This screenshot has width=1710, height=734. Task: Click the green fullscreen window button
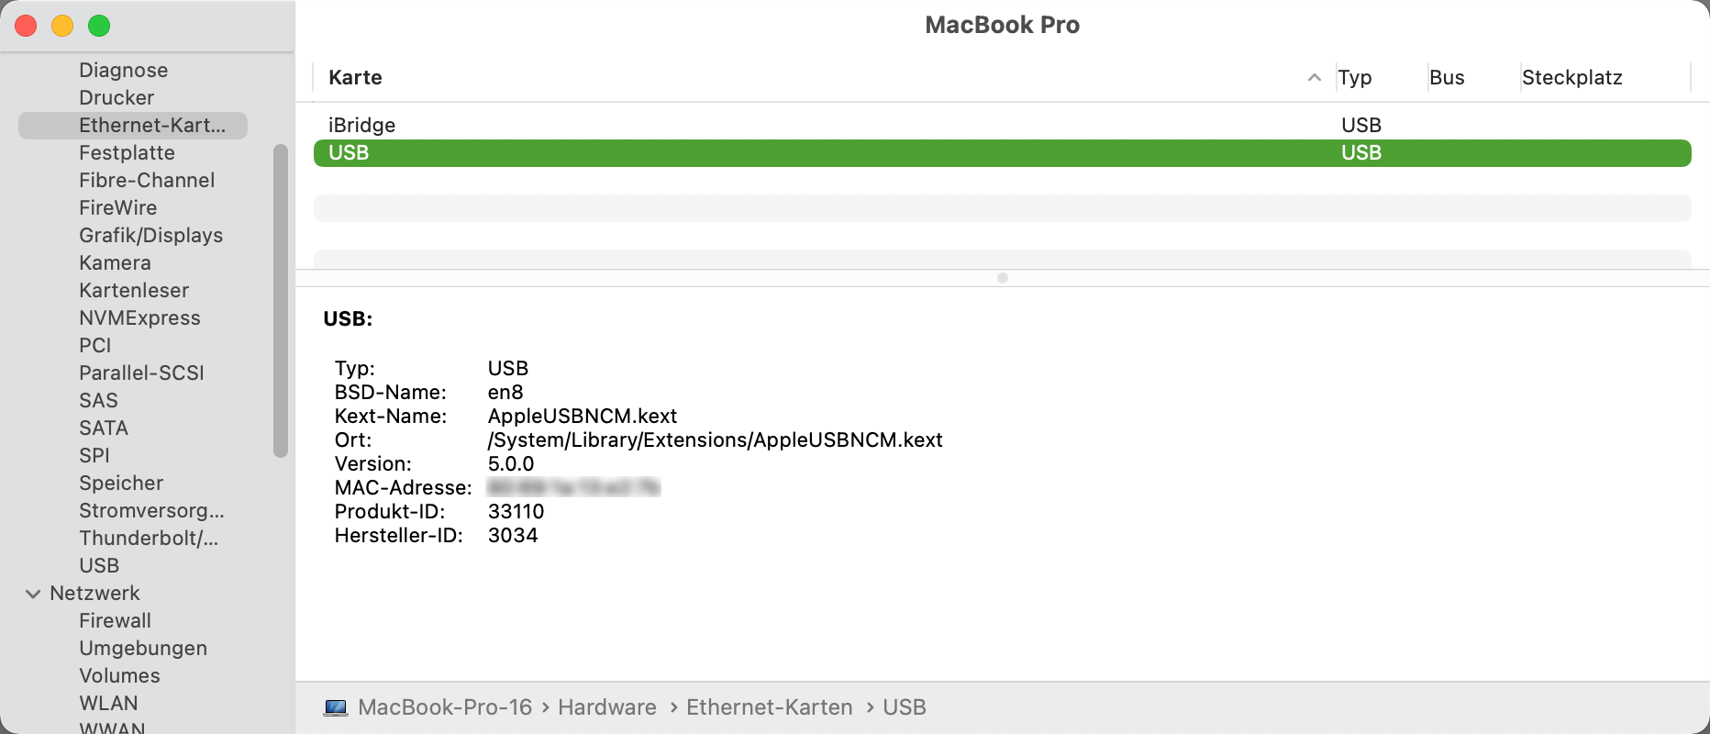click(x=99, y=27)
